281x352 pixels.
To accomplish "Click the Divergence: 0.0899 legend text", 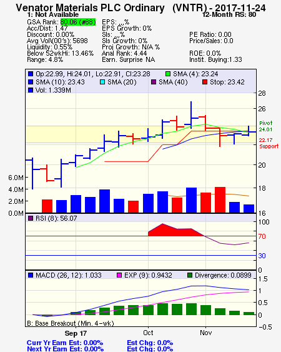I will pos(223,275).
